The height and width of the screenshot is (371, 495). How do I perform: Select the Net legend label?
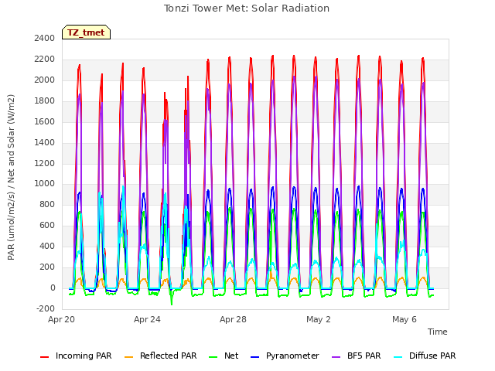(231, 356)
